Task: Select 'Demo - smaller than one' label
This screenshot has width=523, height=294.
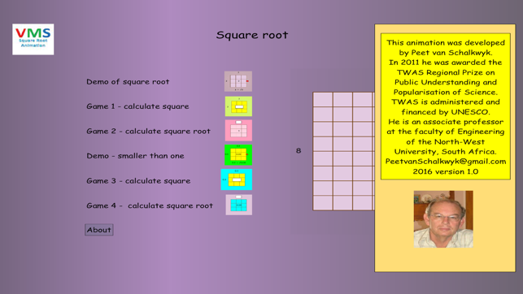Action: tap(135, 156)
